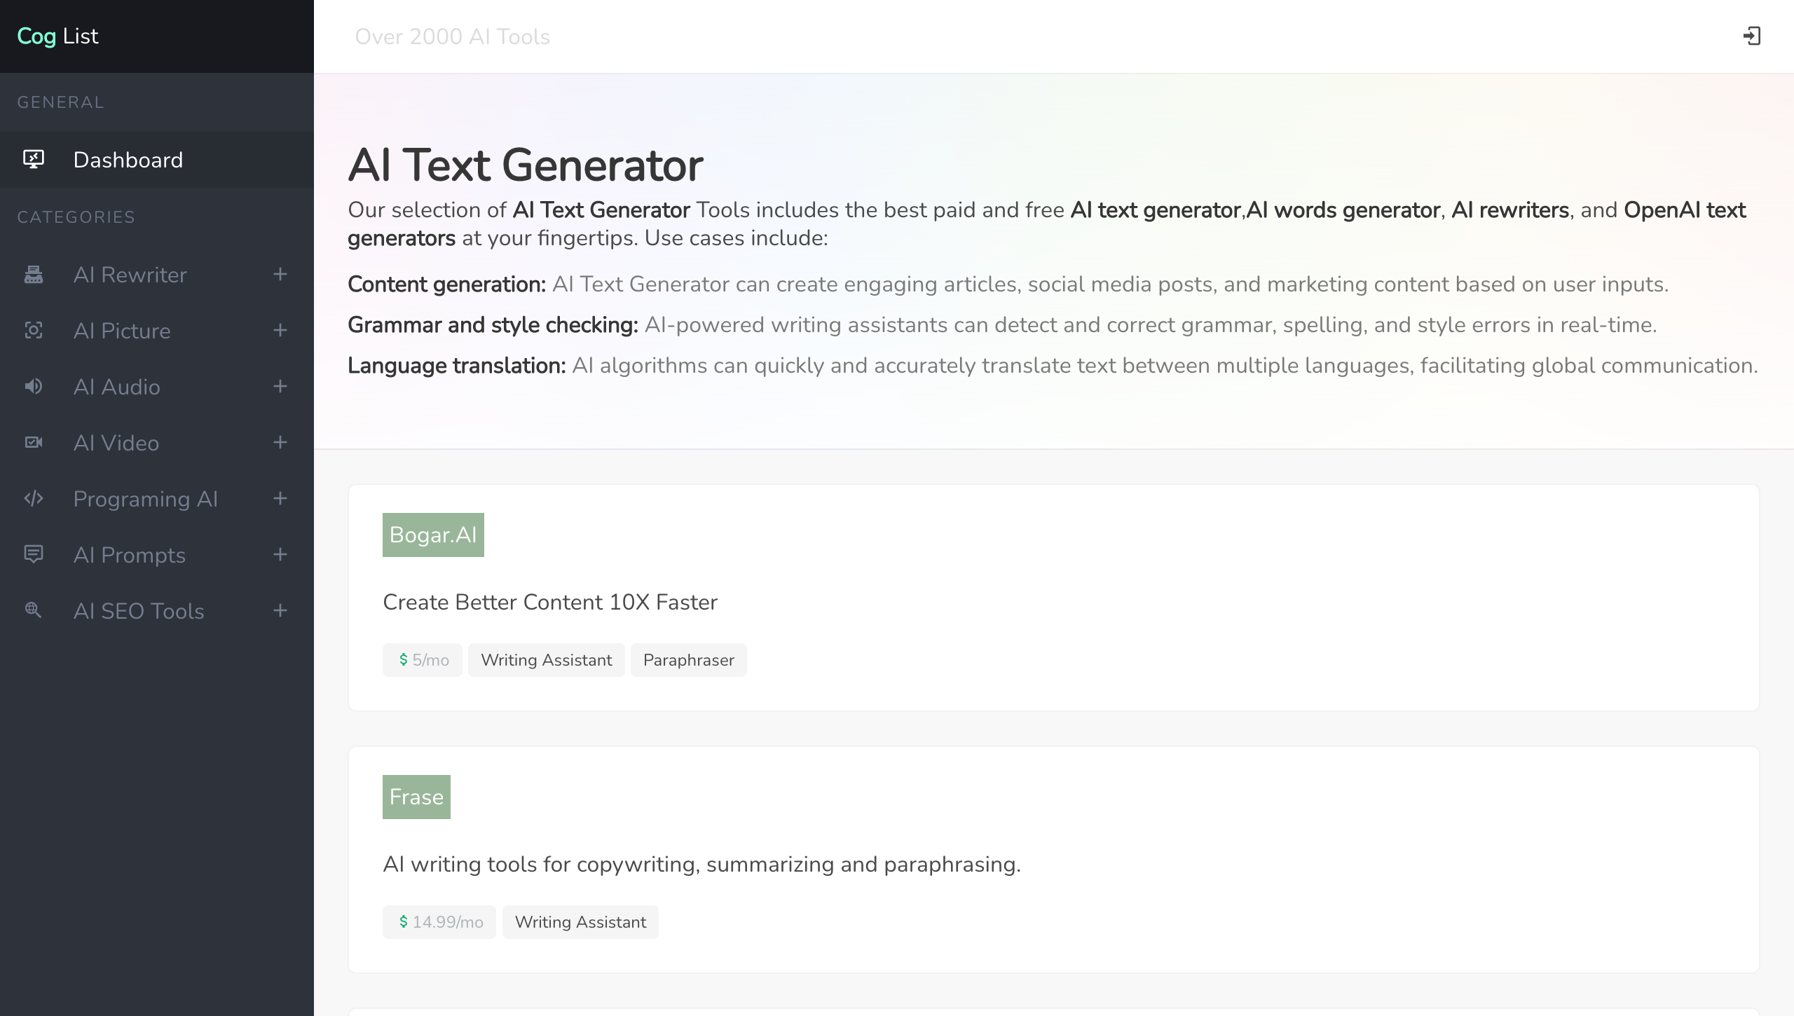Open the Frase tool link
The height and width of the screenshot is (1016, 1794).
(x=416, y=797)
